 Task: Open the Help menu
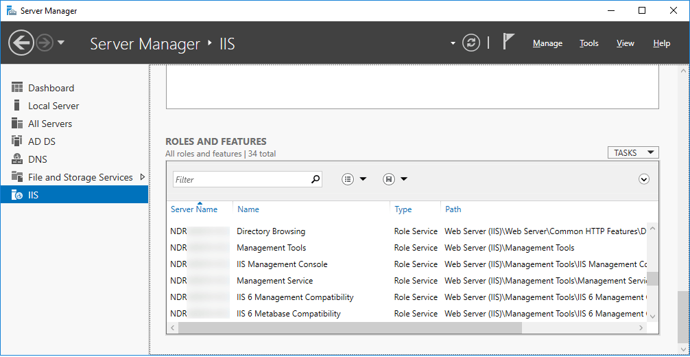point(661,43)
